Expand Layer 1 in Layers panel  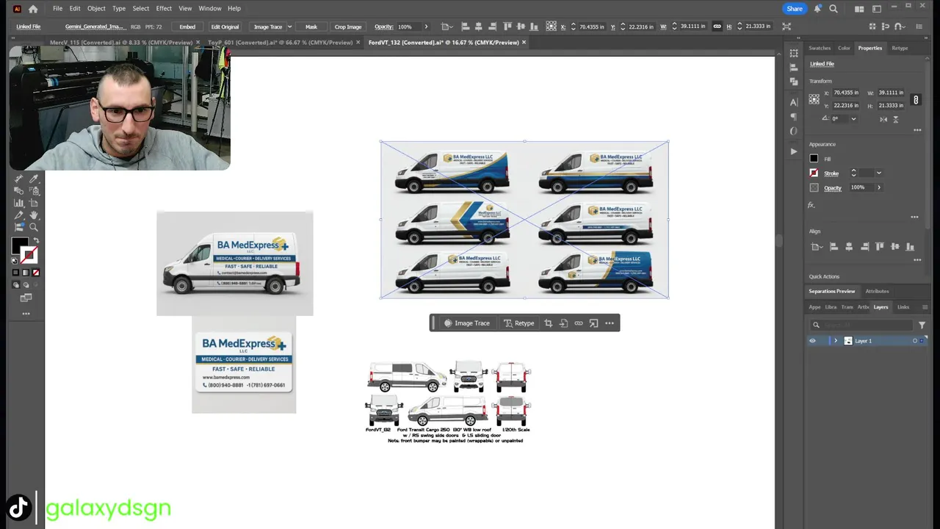click(835, 341)
